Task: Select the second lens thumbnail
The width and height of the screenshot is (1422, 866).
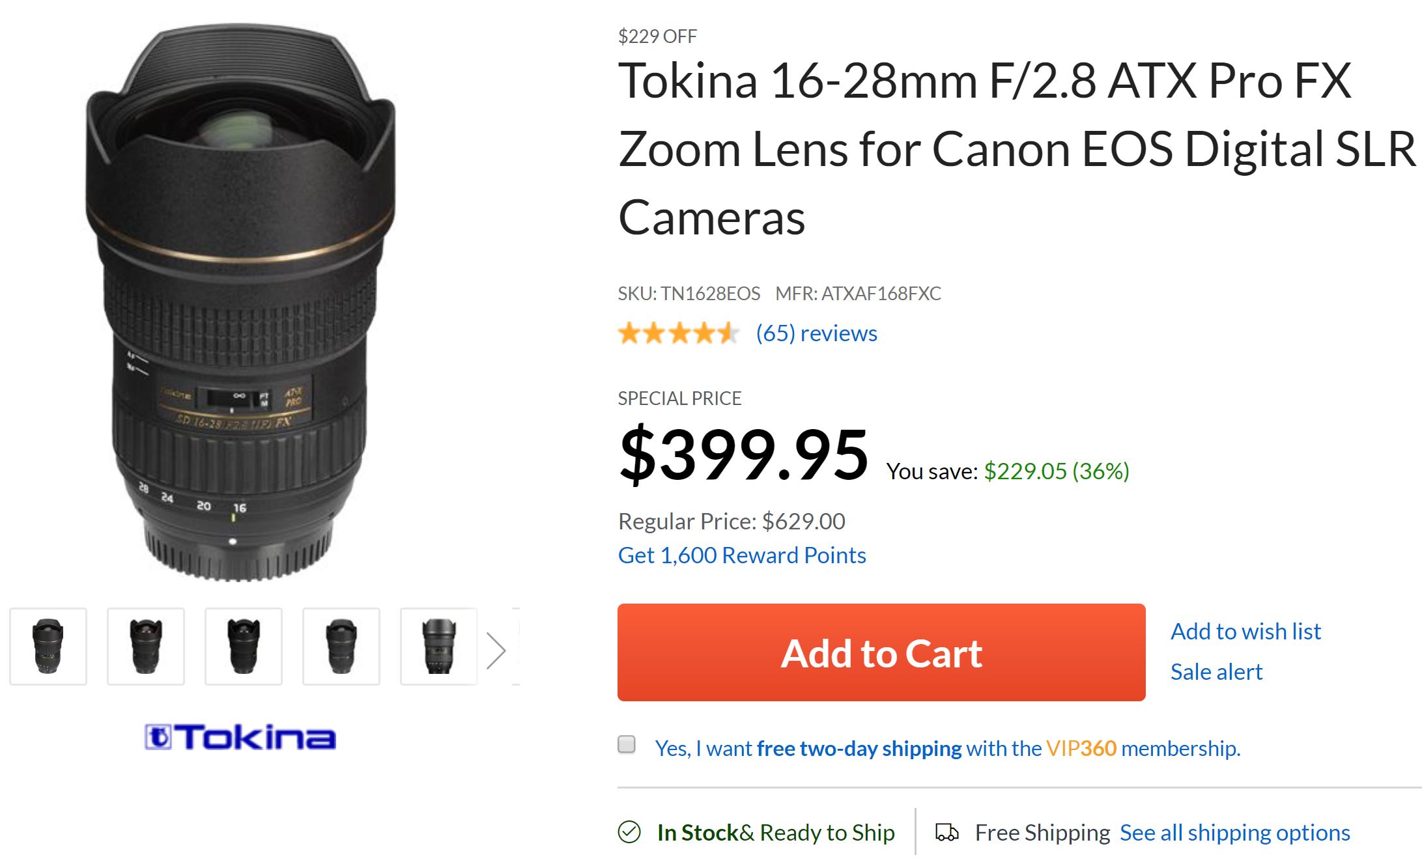Action: (x=146, y=646)
